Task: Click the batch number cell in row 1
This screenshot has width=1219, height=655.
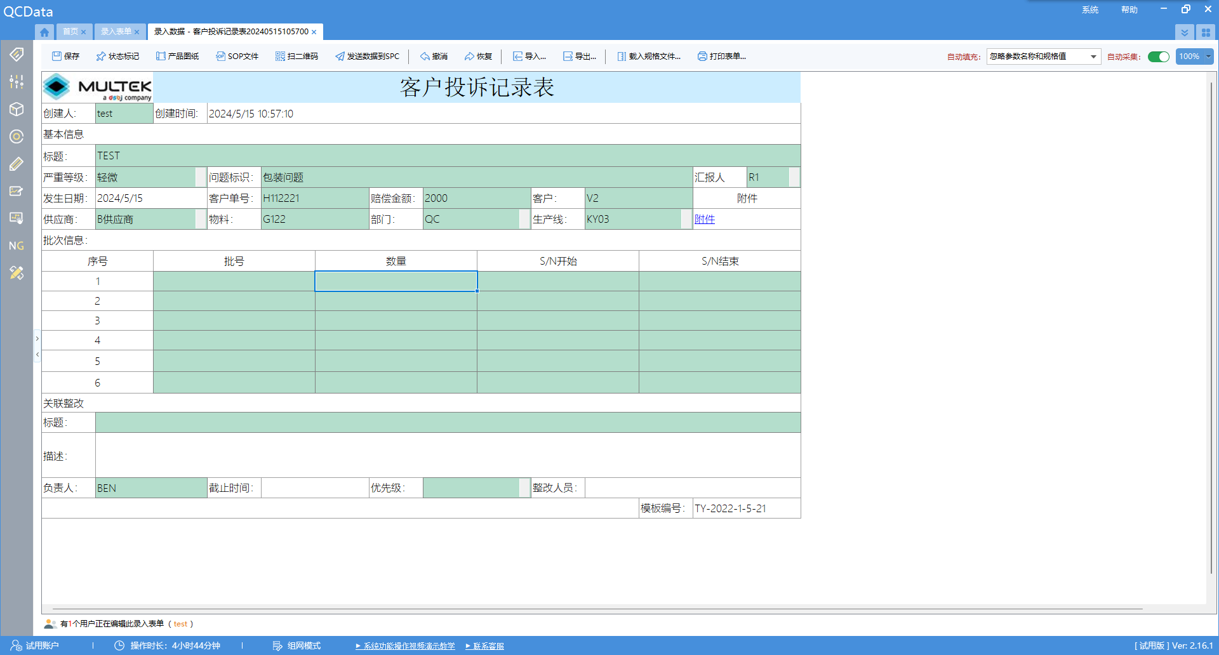Action: 234,281
